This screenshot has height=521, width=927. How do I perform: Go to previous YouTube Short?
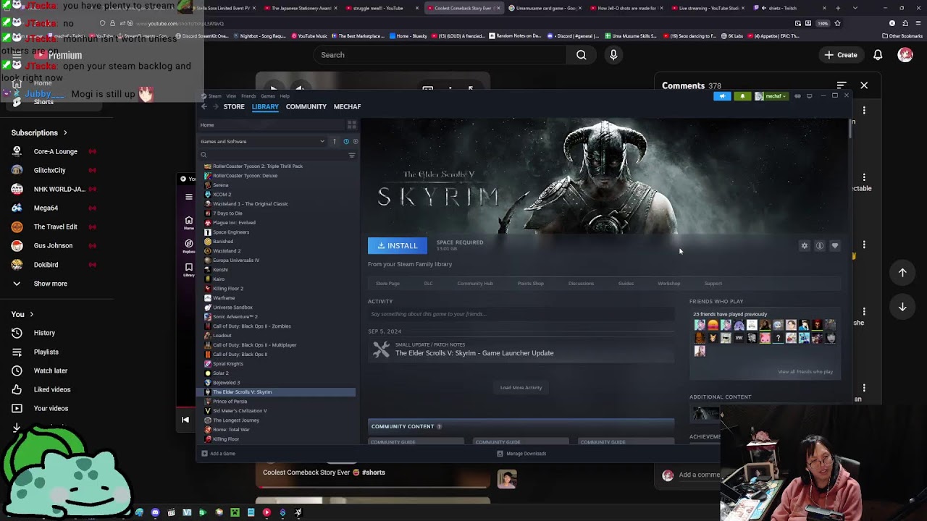902,272
